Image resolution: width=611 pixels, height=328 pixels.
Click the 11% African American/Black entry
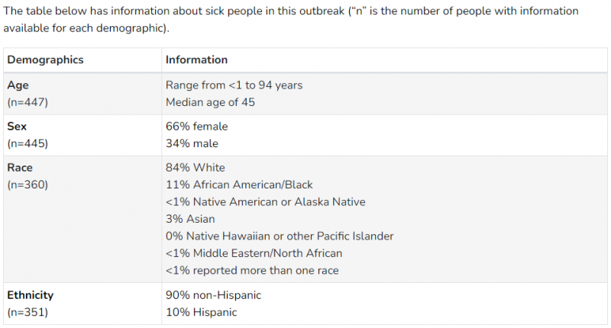click(239, 185)
